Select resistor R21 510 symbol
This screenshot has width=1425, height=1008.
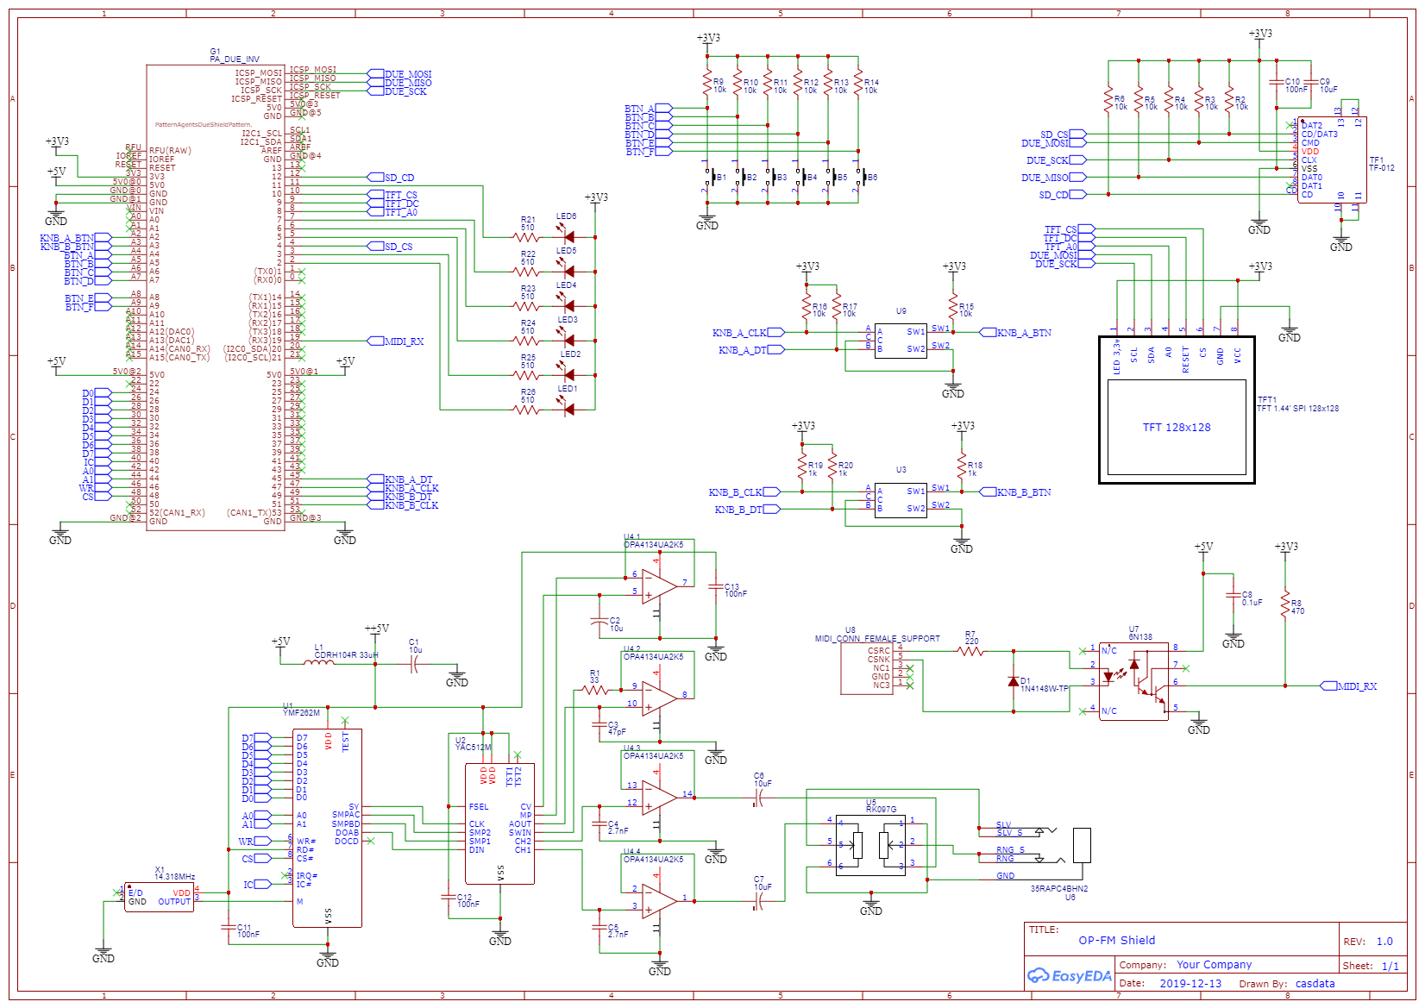tap(527, 237)
